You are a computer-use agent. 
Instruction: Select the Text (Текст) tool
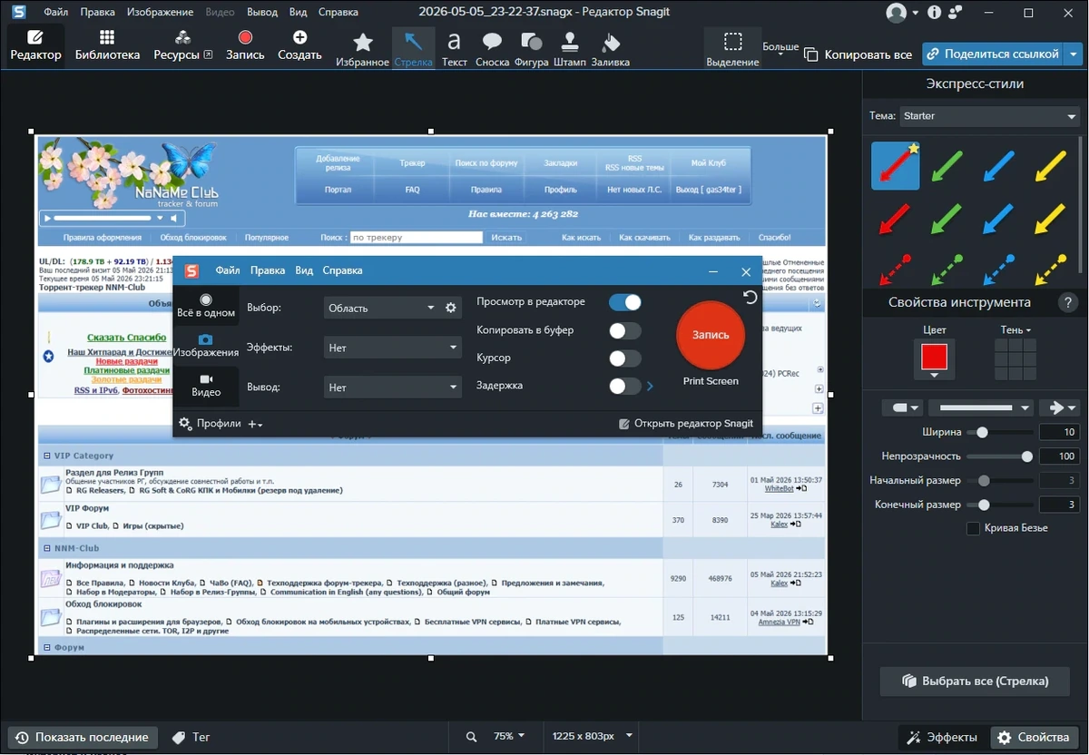pyautogui.click(x=455, y=49)
